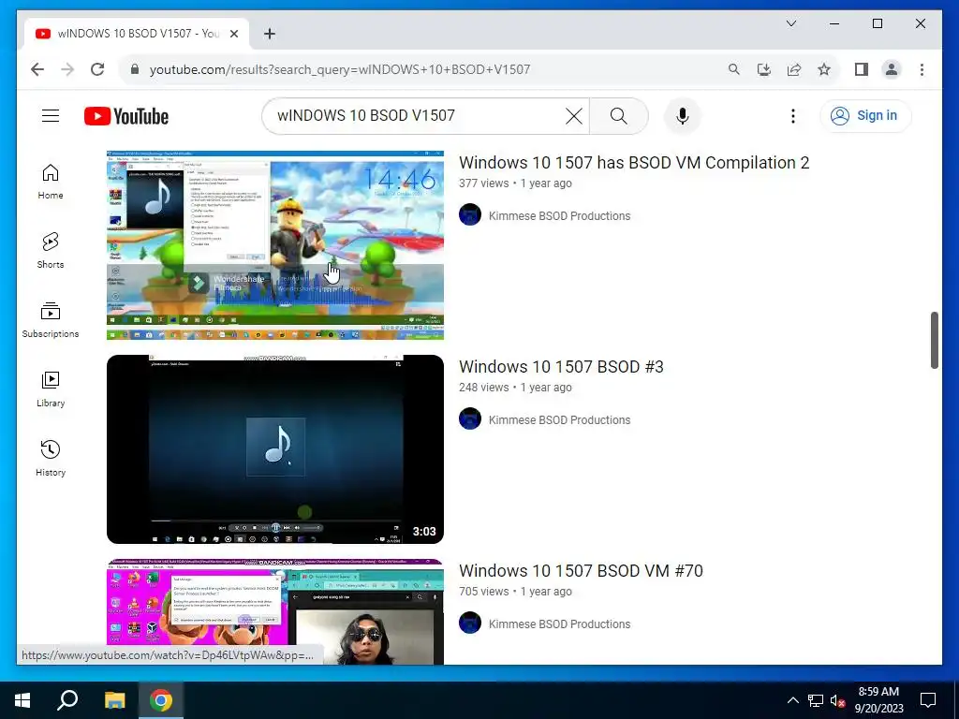This screenshot has height=719, width=959.
Task: Open Shorts in the sidebar
Action: (51, 251)
